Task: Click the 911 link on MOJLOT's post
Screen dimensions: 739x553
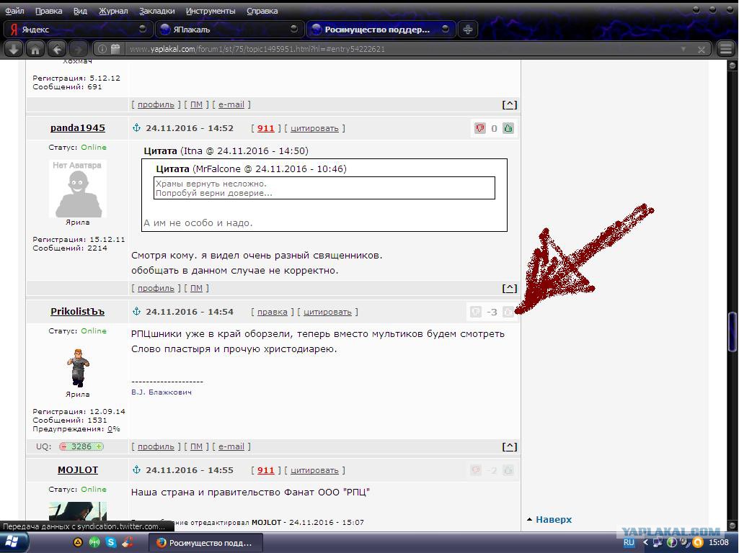Action: pos(265,469)
